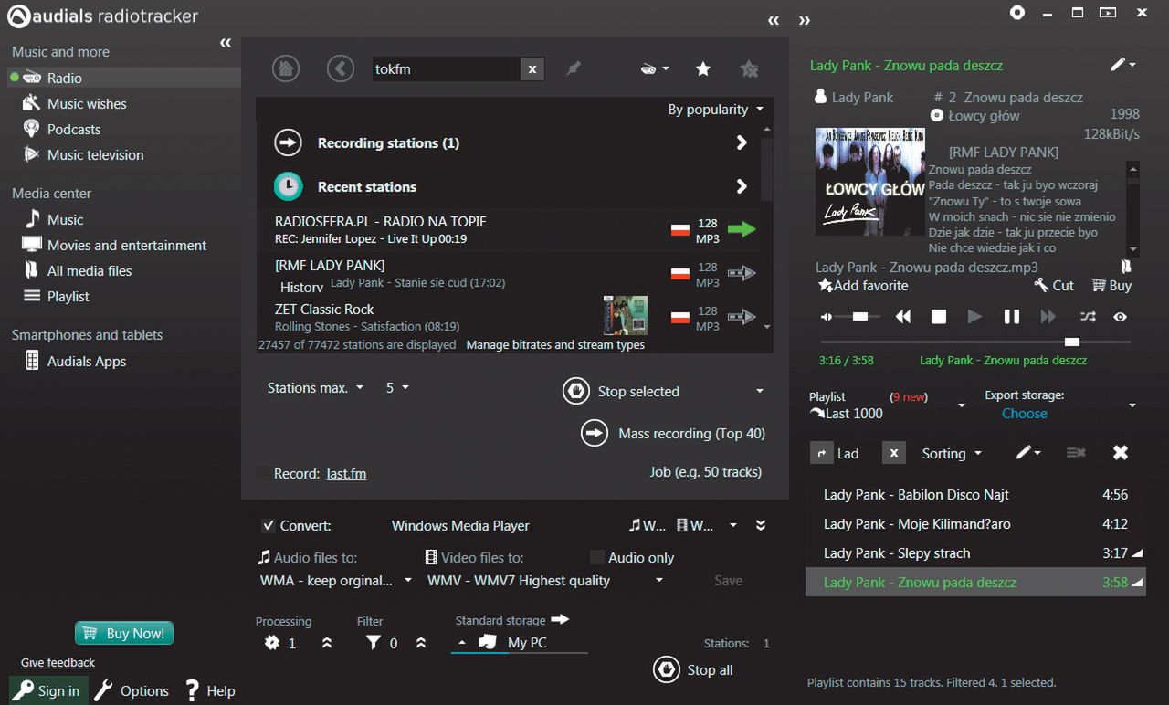Image resolution: width=1169 pixels, height=705 pixels.
Task: Click the add-favorite star with plus icon
Action: coord(749,68)
